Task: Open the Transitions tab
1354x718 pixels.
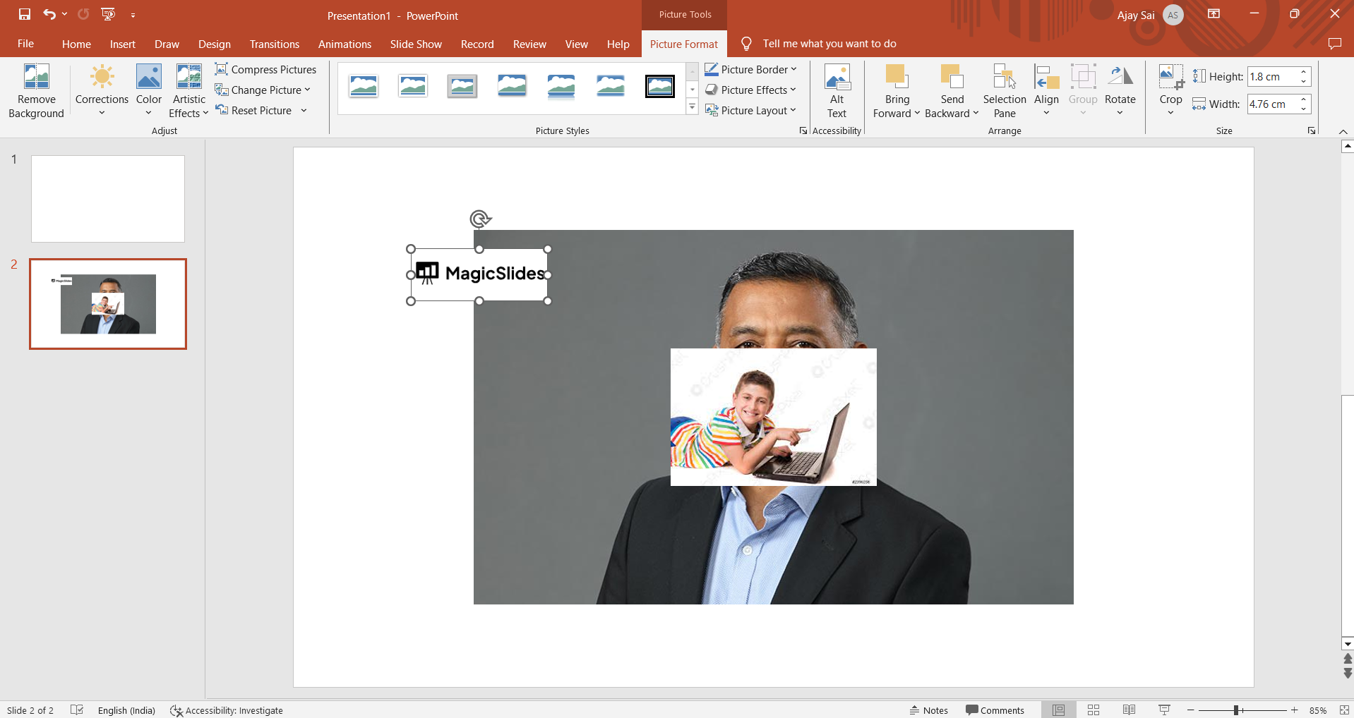Action: point(274,44)
